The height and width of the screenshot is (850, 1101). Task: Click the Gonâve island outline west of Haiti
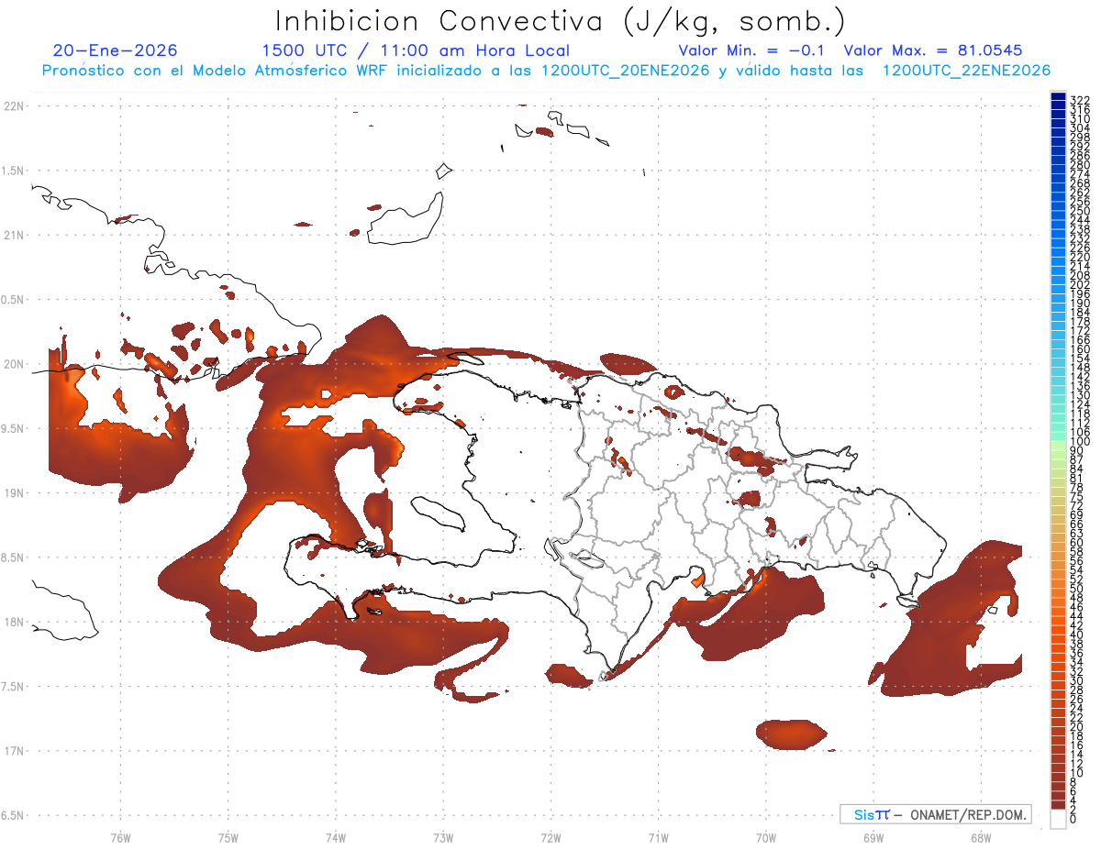[x=439, y=513]
